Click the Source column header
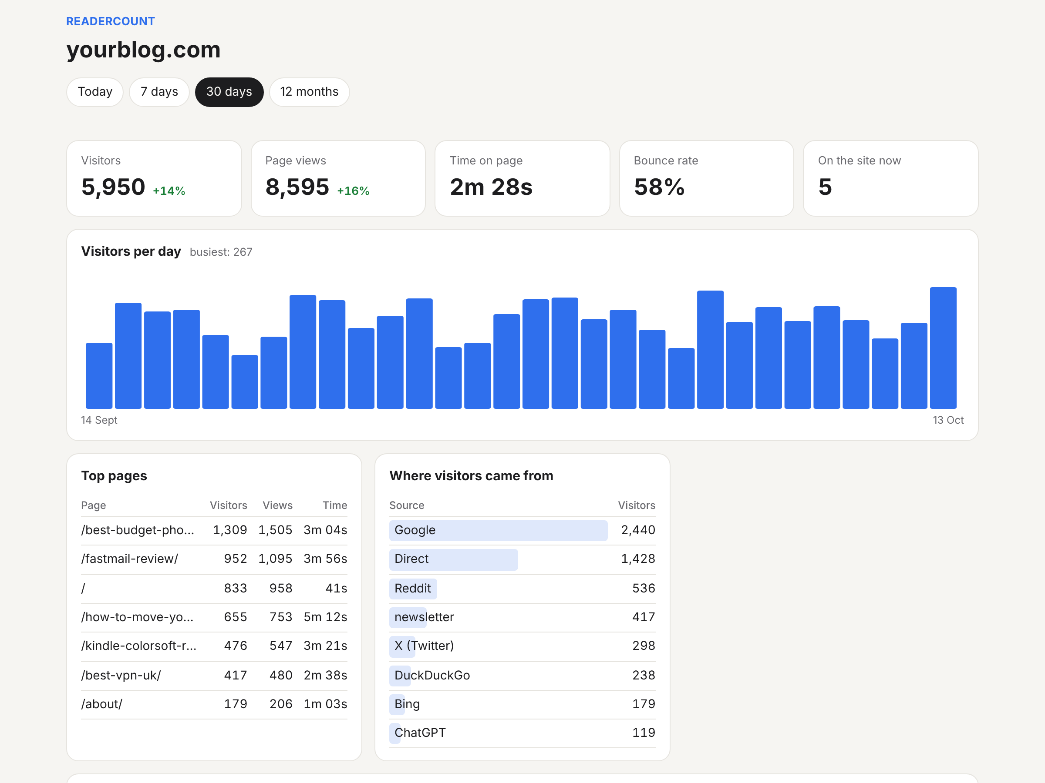 [x=407, y=505]
